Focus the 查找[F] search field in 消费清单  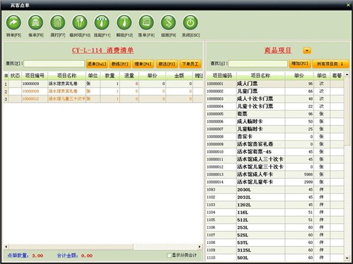point(54,64)
